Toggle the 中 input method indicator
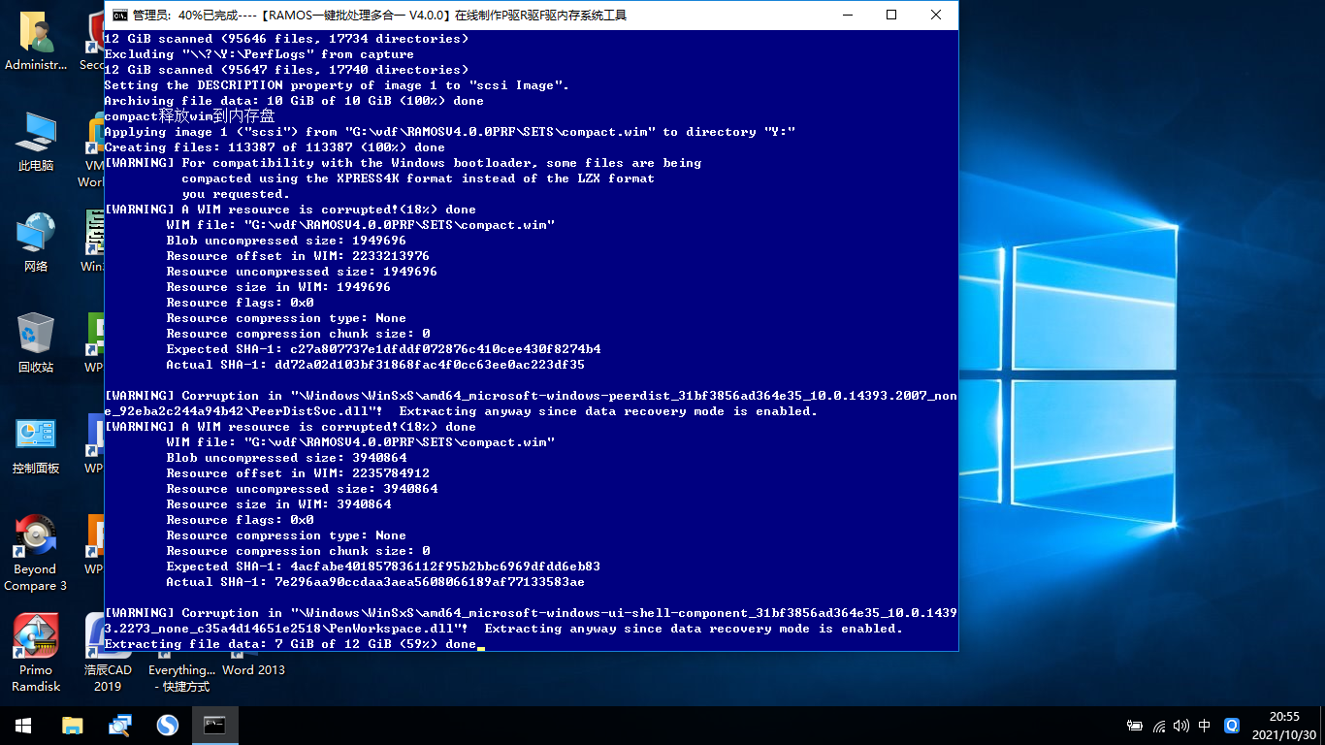The image size is (1325, 745). (1205, 726)
